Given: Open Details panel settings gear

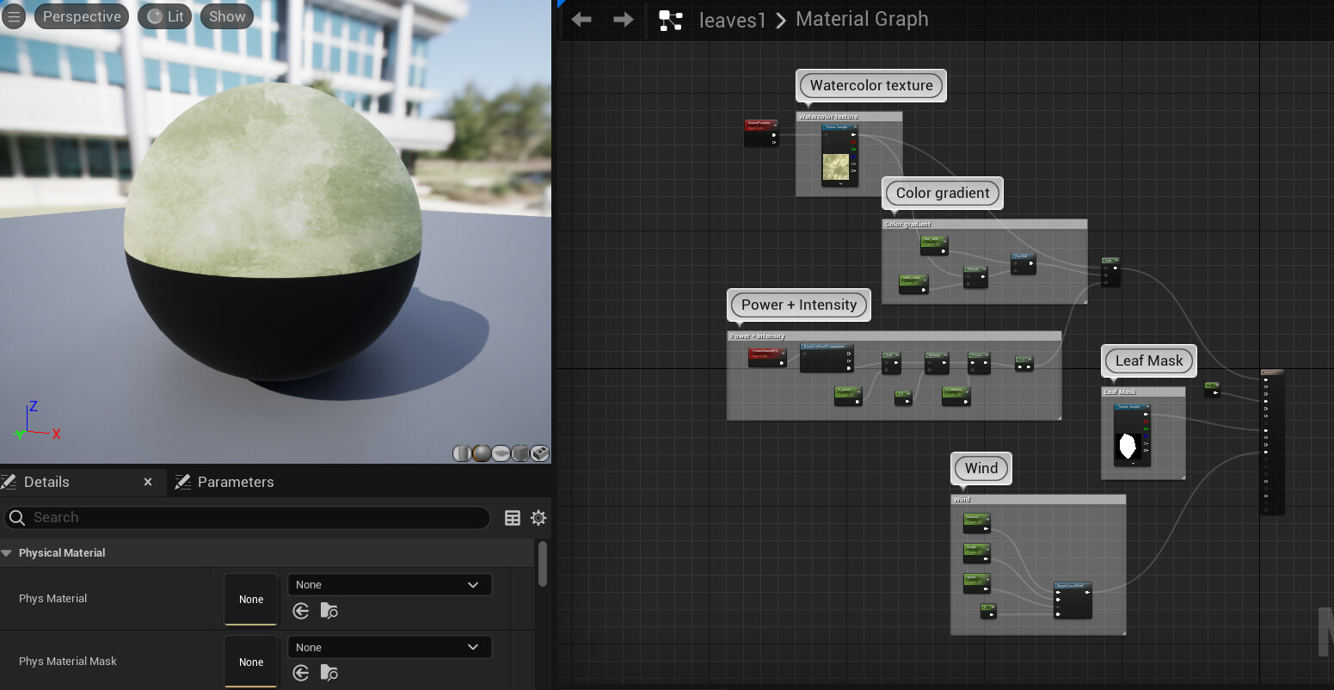Looking at the screenshot, I should pos(538,518).
